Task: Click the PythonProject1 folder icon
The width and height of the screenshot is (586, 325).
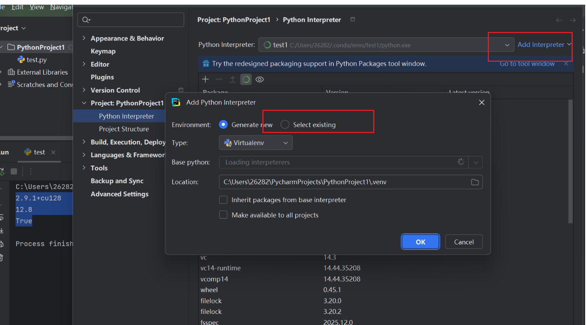Action: click(12, 47)
